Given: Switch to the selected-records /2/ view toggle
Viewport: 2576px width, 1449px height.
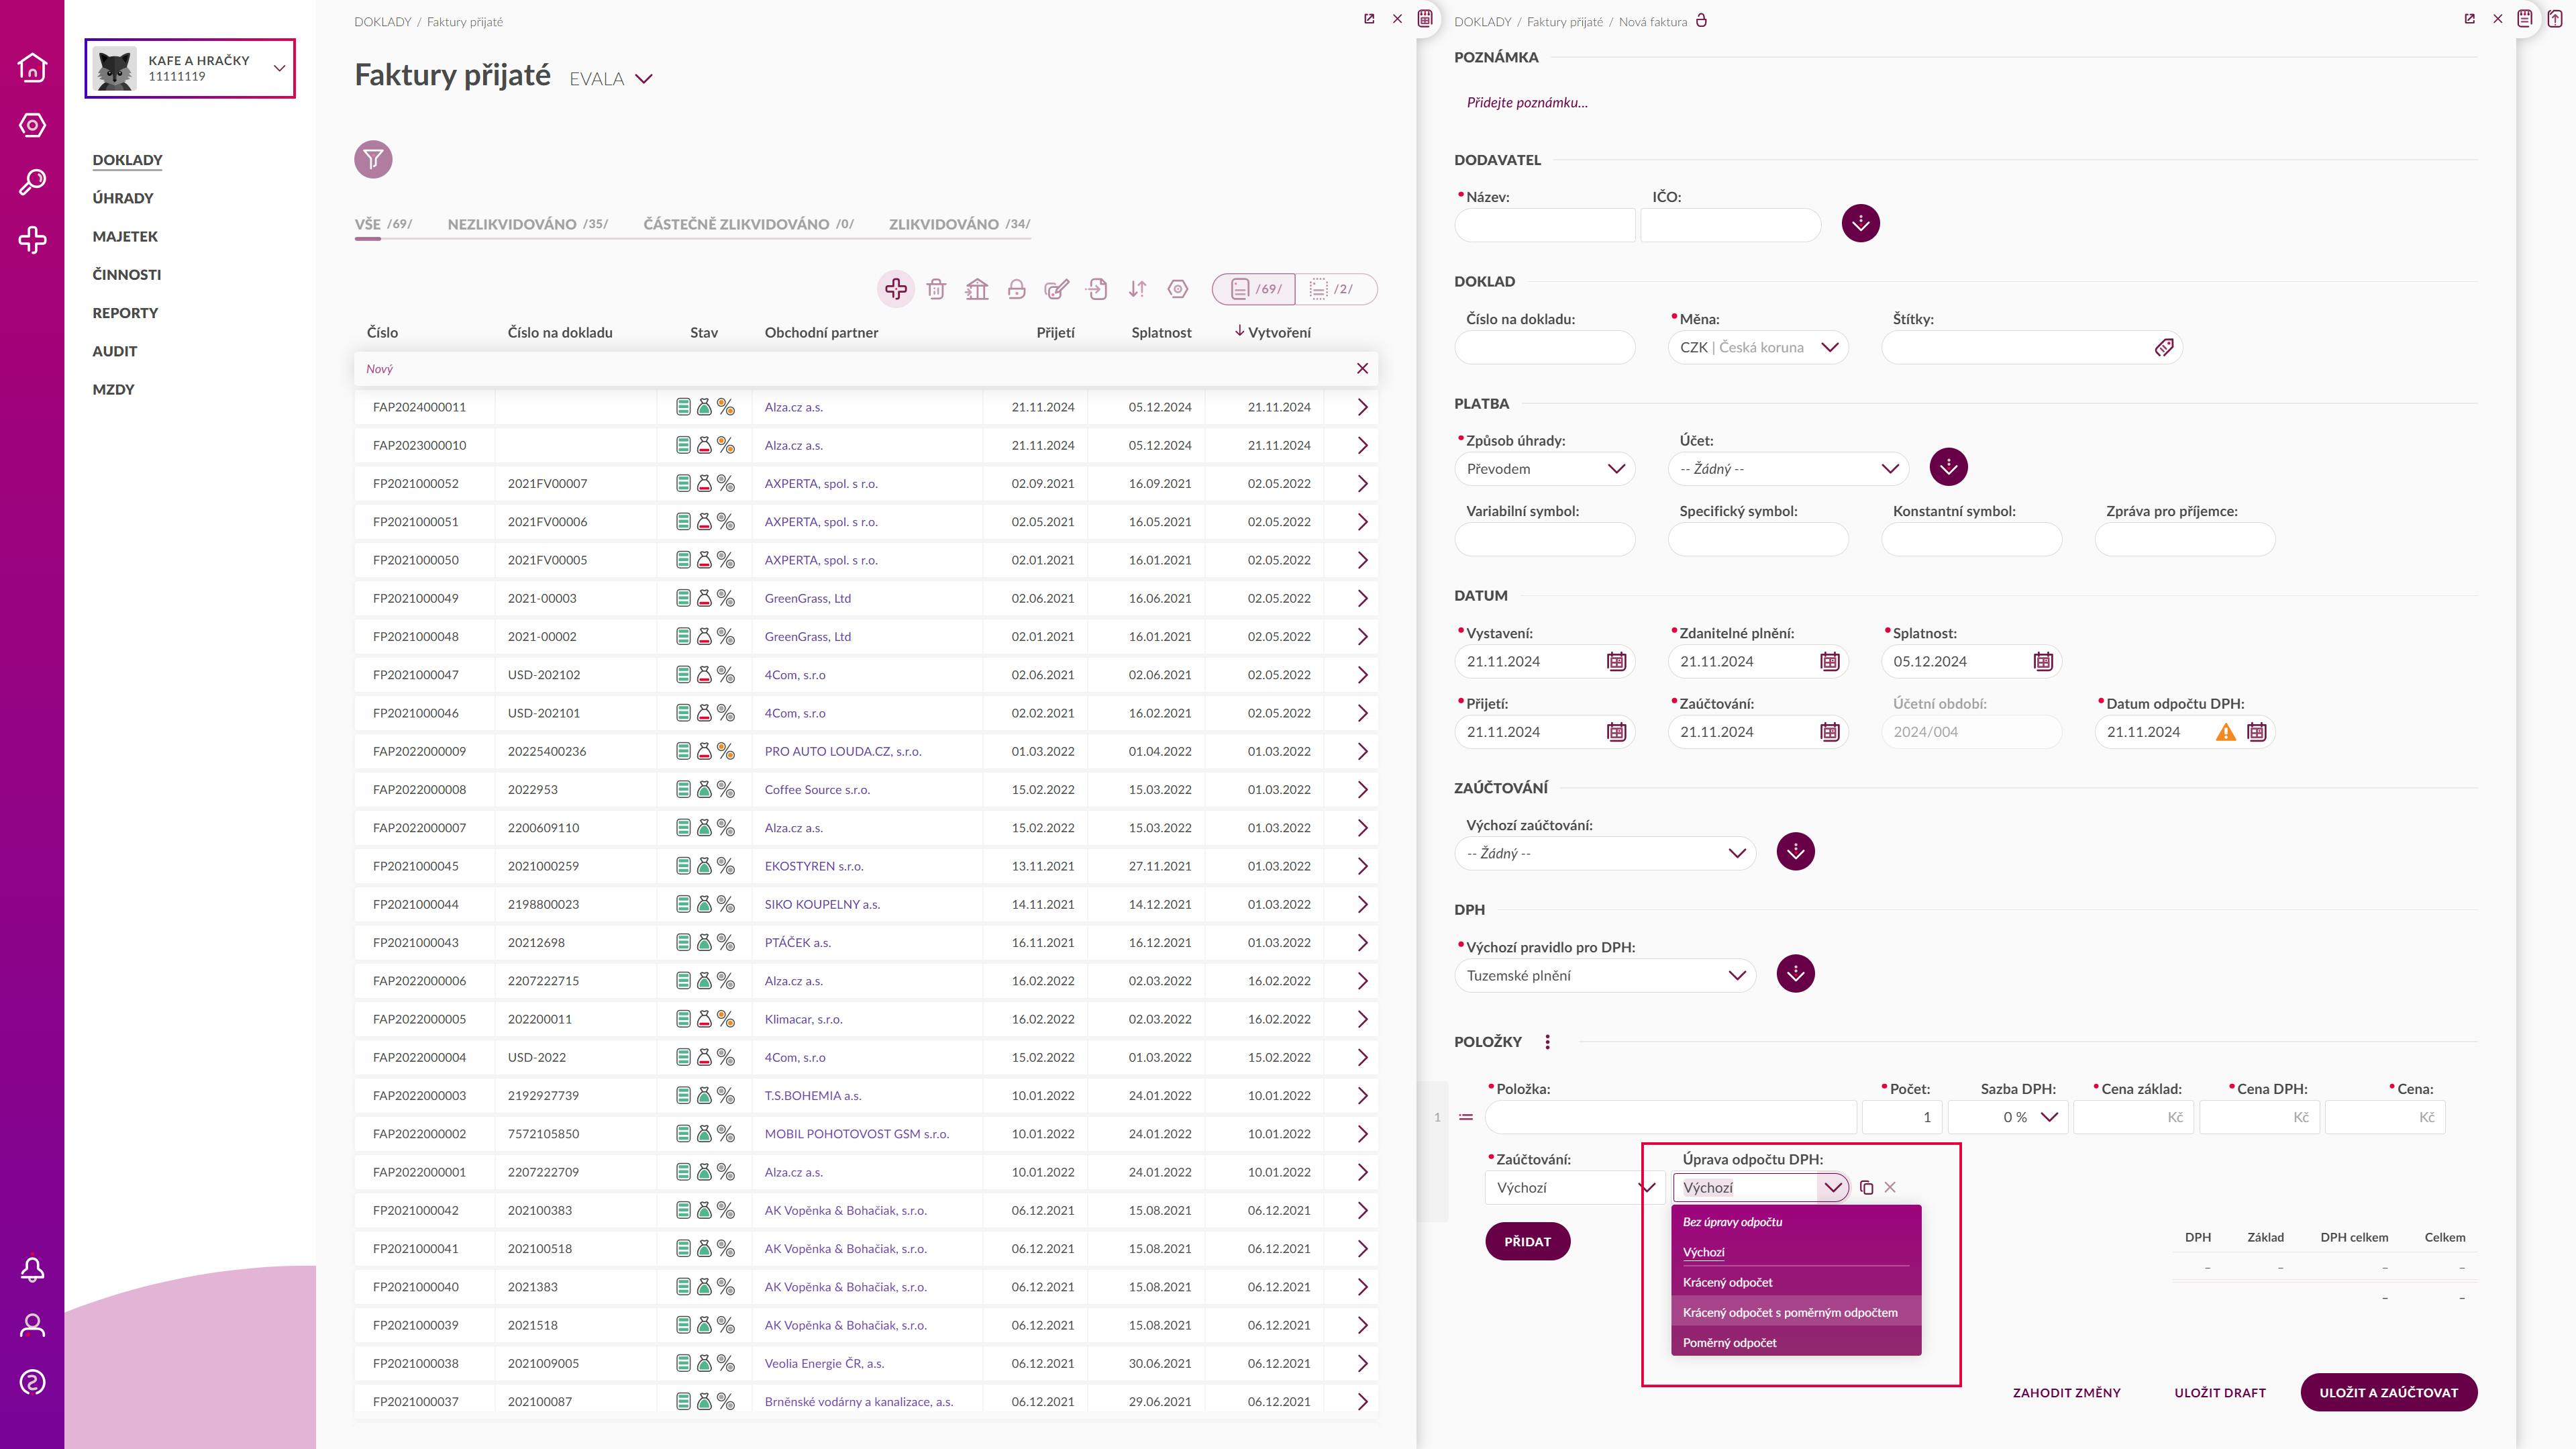Looking at the screenshot, I should tap(1336, 289).
